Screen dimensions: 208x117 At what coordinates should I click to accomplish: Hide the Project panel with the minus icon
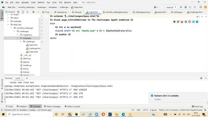click(x=38, y=12)
